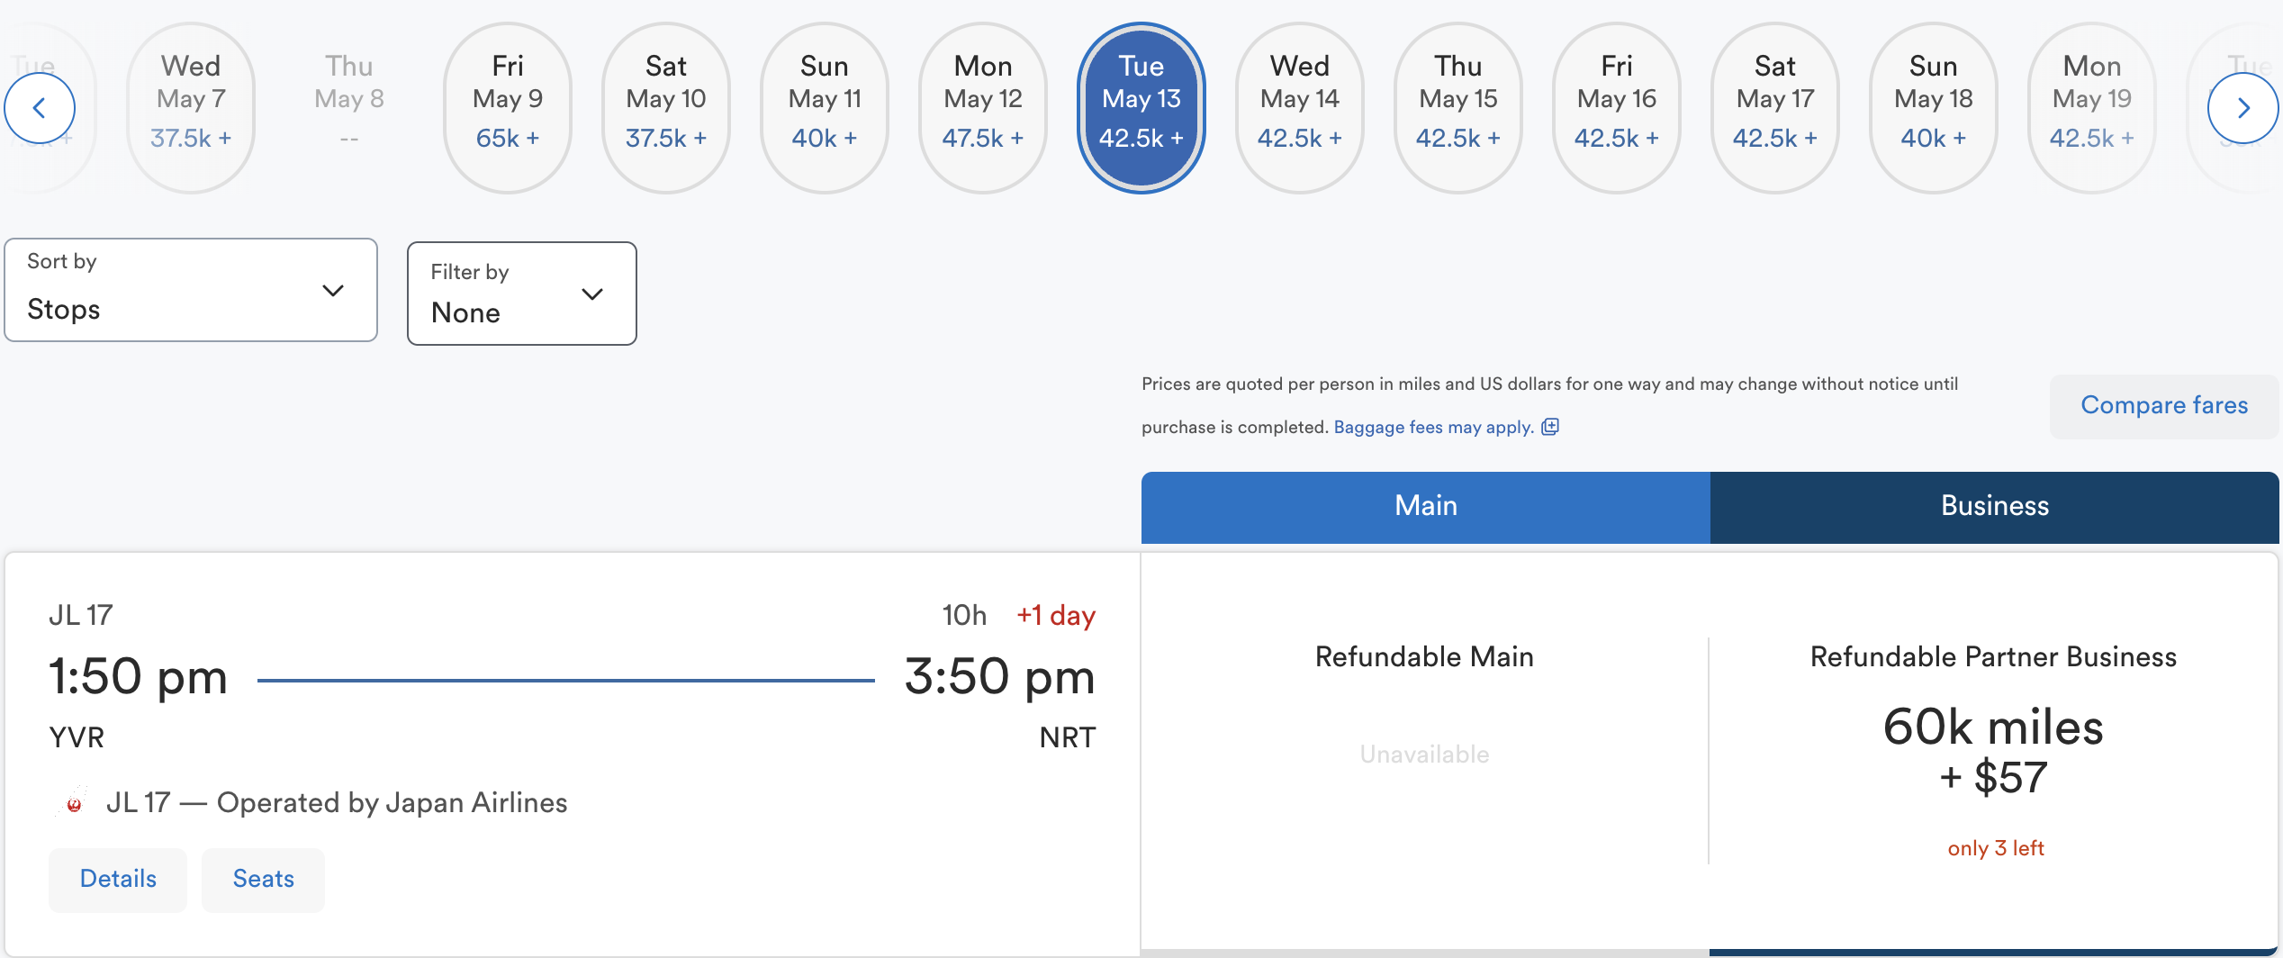Choose Fri May 9 at 65k miles
Viewport: 2283px width, 958px height.
[508, 108]
